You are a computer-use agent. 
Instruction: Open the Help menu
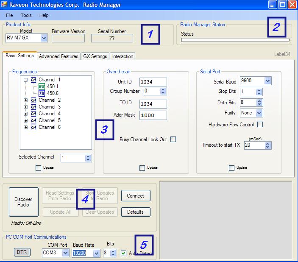[44, 15]
